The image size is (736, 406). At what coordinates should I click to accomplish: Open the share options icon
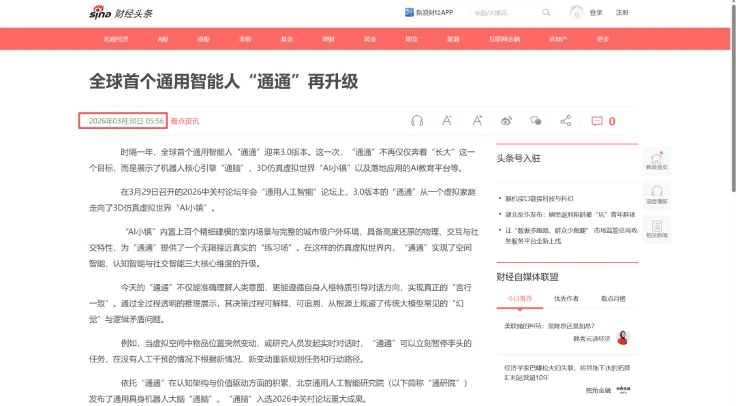tap(566, 121)
